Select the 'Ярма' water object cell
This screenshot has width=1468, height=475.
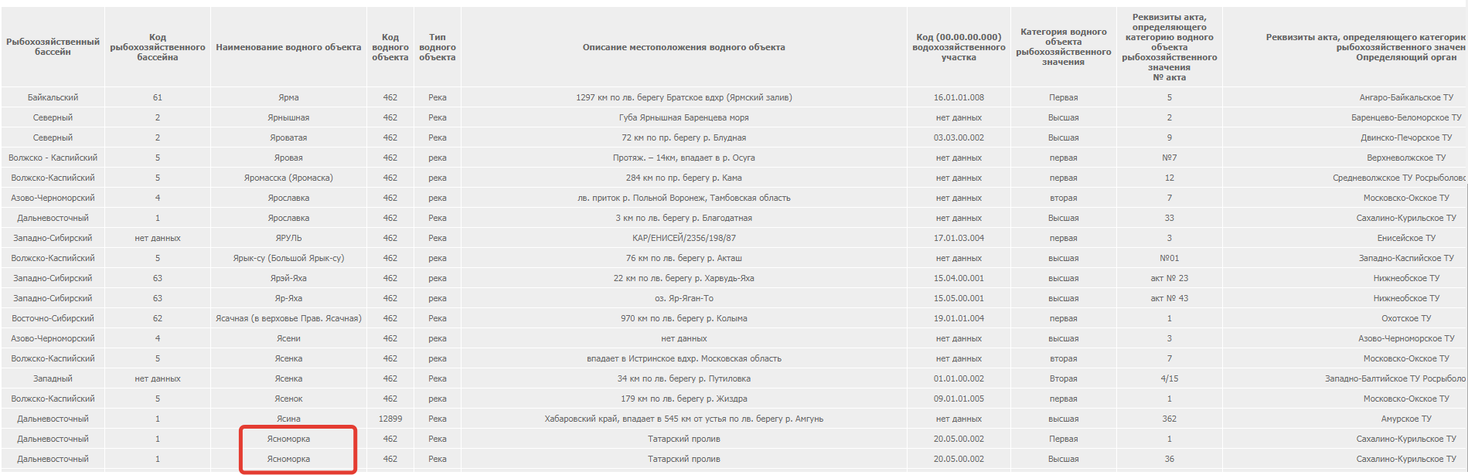click(288, 97)
